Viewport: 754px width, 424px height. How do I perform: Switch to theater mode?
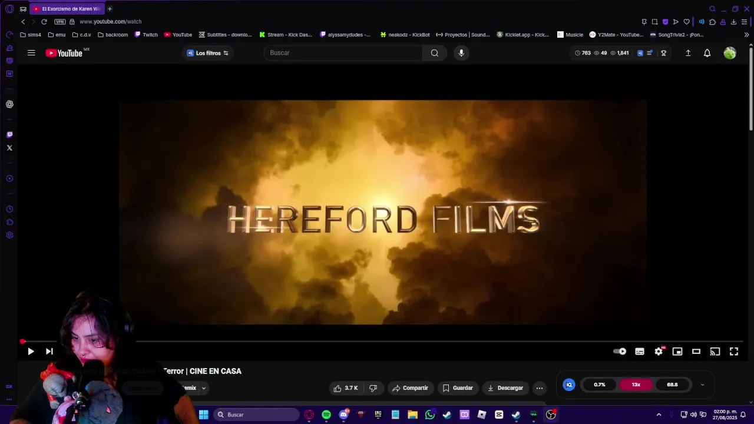click(x=696, y=352)
